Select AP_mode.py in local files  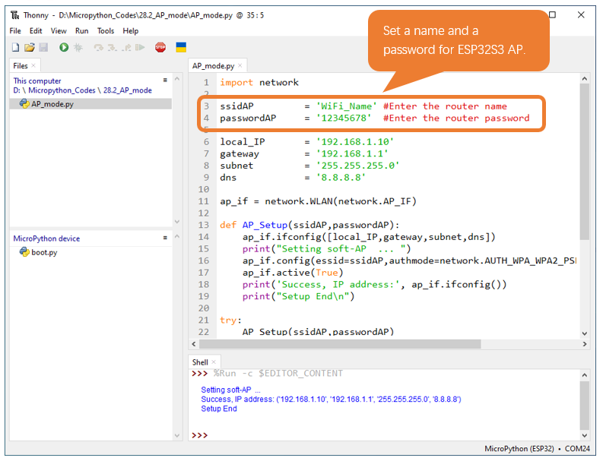[x=90, y=104]
